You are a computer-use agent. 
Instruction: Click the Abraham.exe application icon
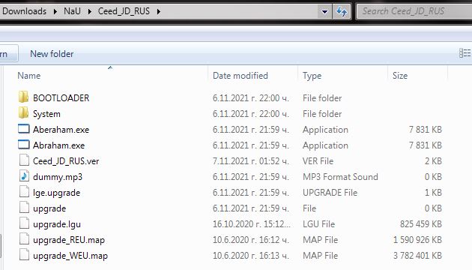[24, 145]
